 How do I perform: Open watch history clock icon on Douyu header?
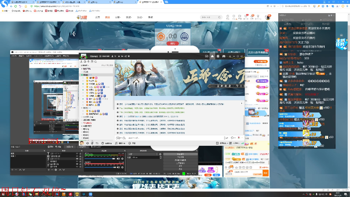pos(227,16)
